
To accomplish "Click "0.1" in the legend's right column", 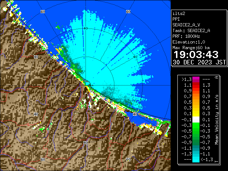I will (206, 120).
